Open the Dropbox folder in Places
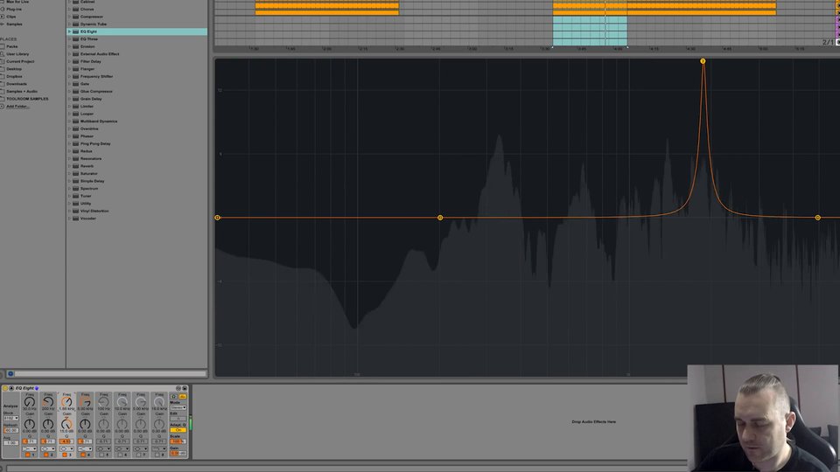 (x=15, y=77)
